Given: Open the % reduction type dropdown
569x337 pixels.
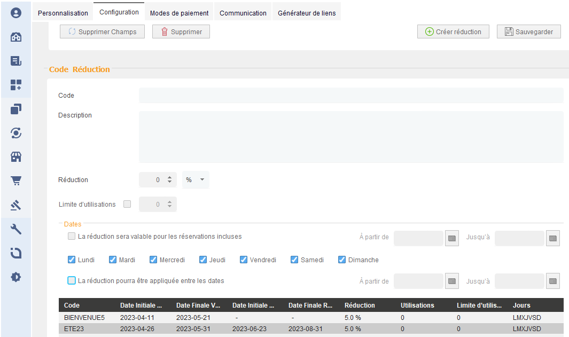Looking at the screenshot, I should (x=196, y=179).
